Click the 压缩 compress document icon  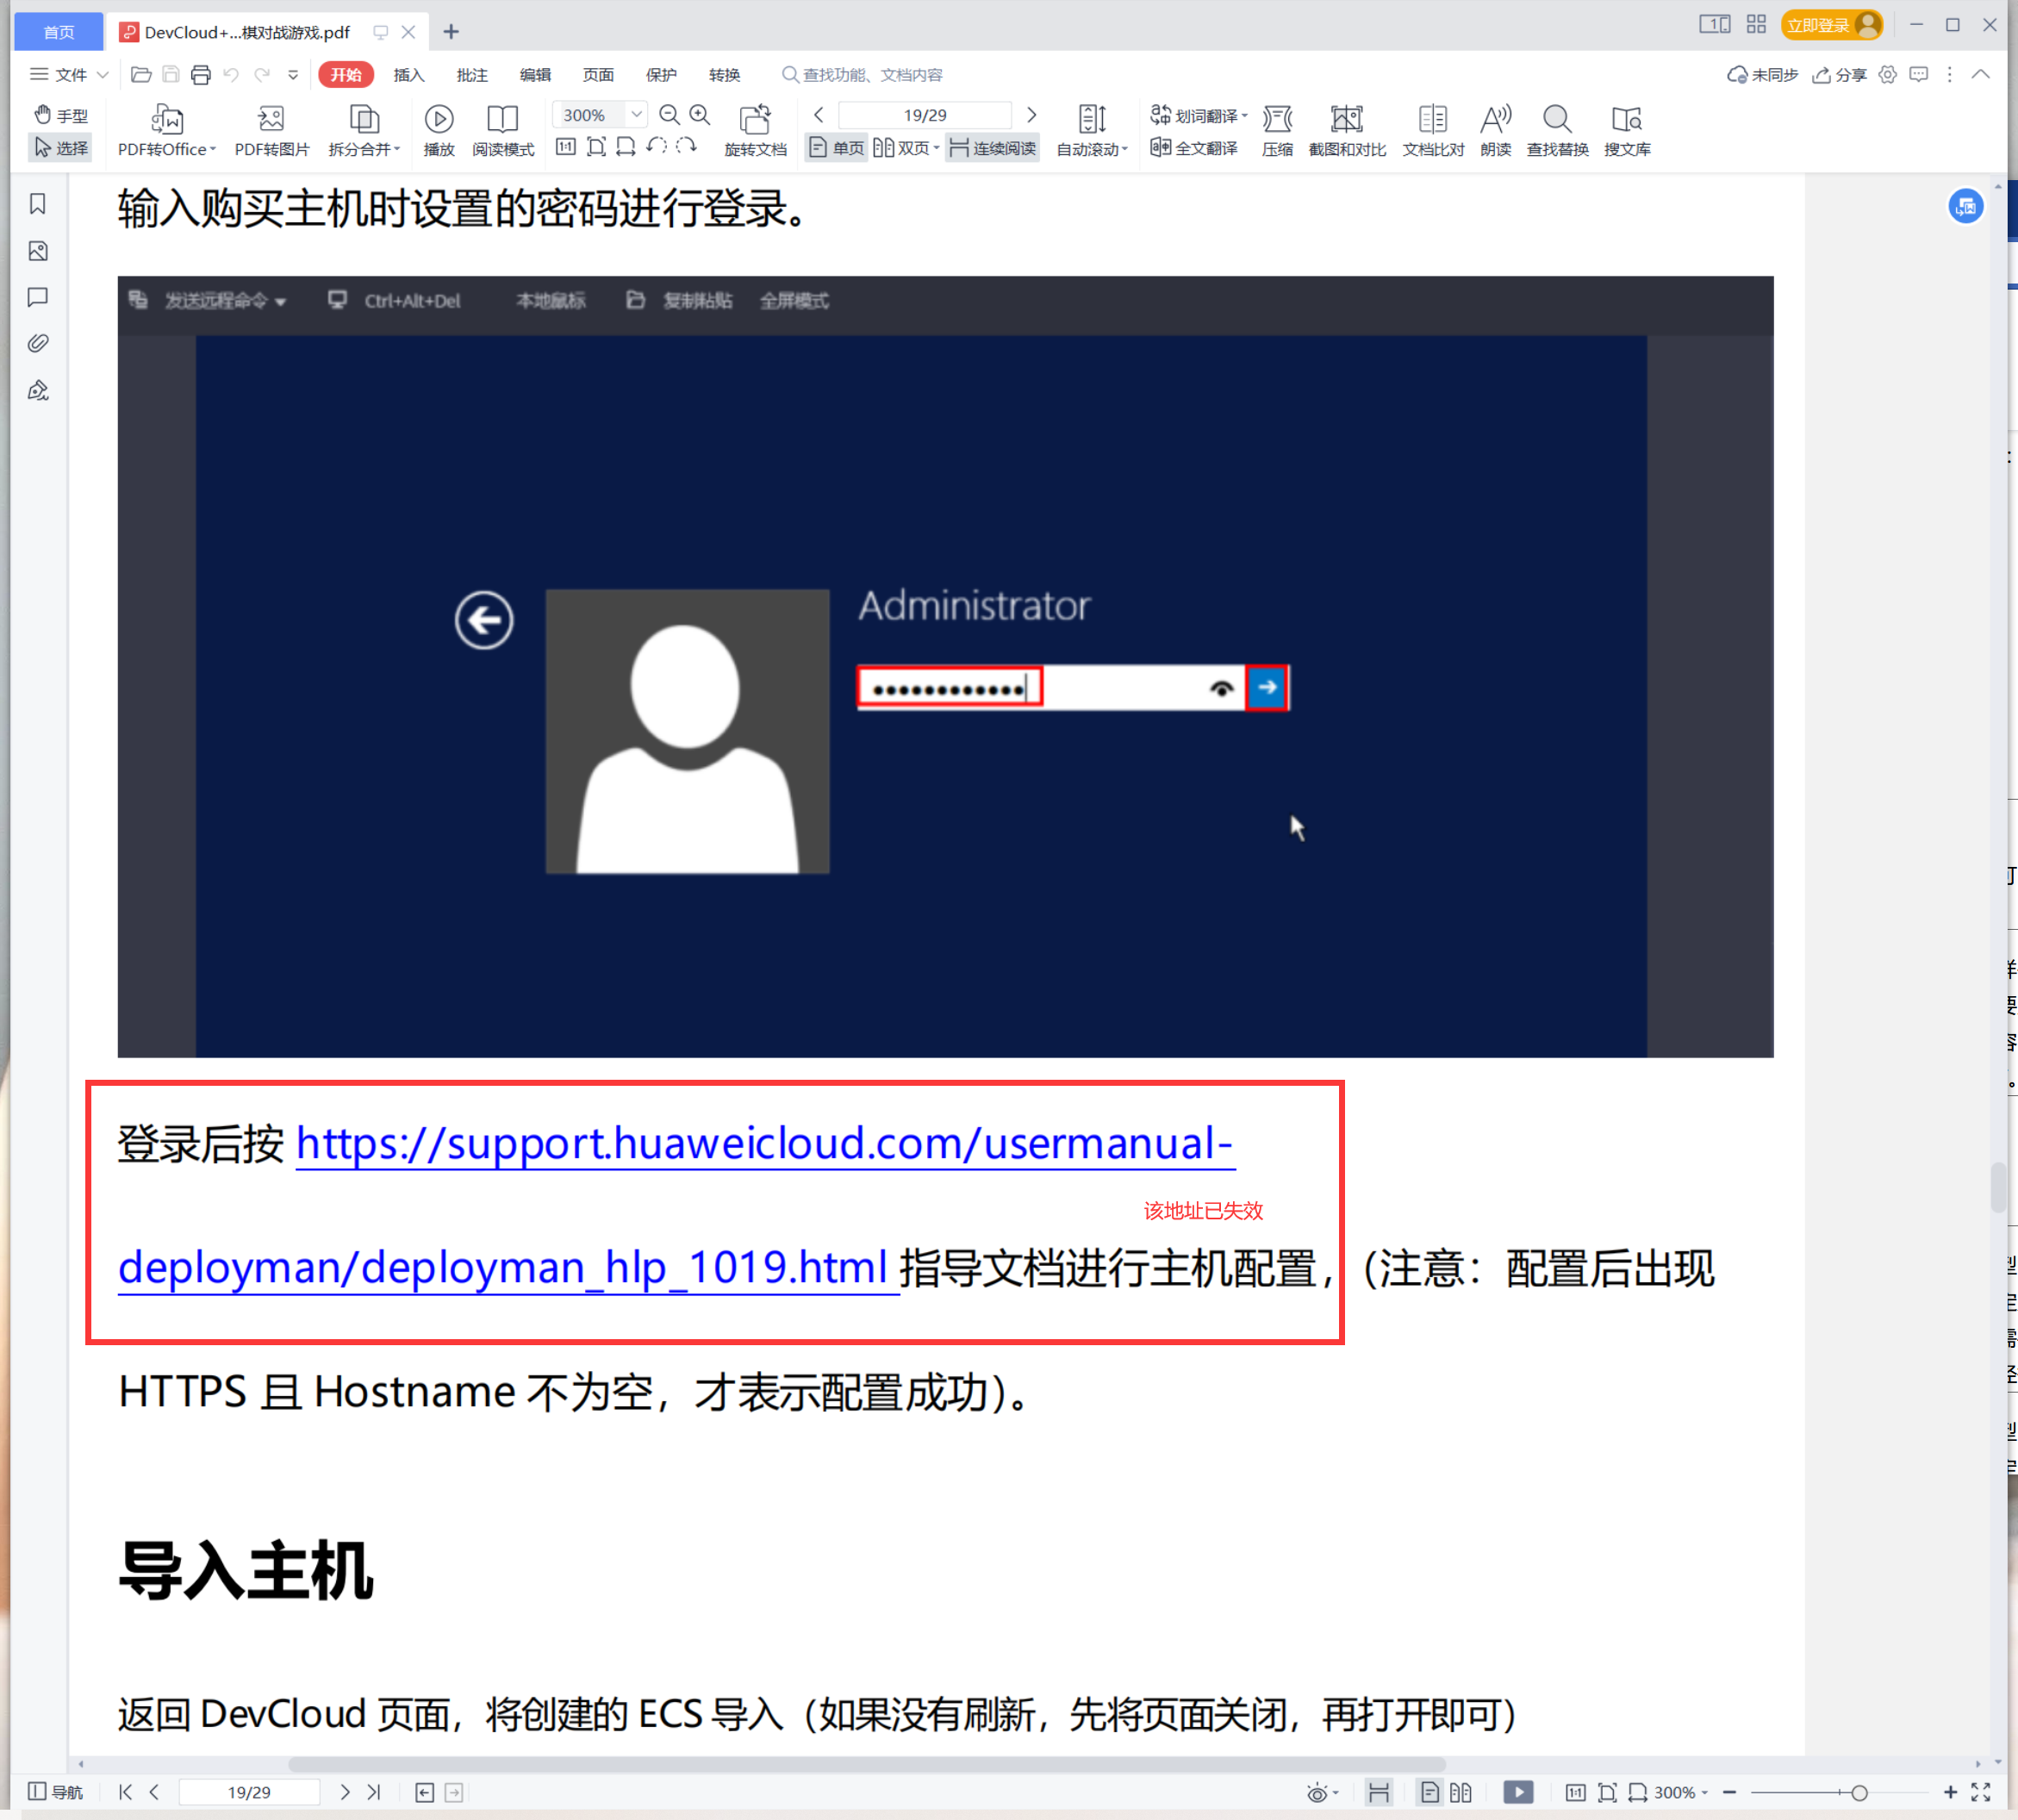point(1277,130)
